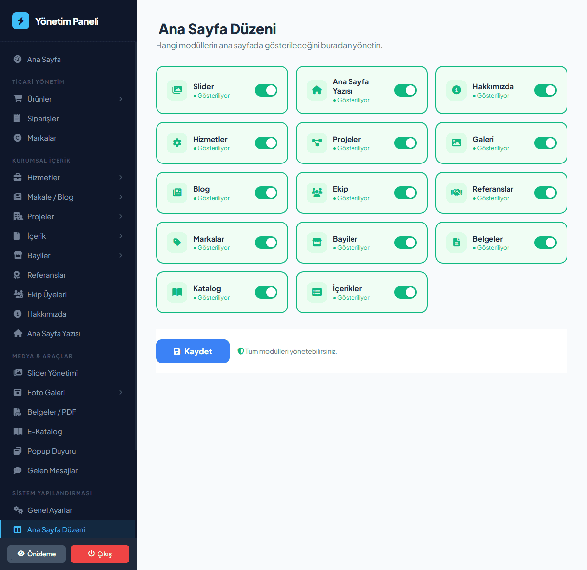The width and height of the screenshot is (587, 570).
Task: Expand the Foto Galeri submenu arrow
Action: [x=121, y=393]
